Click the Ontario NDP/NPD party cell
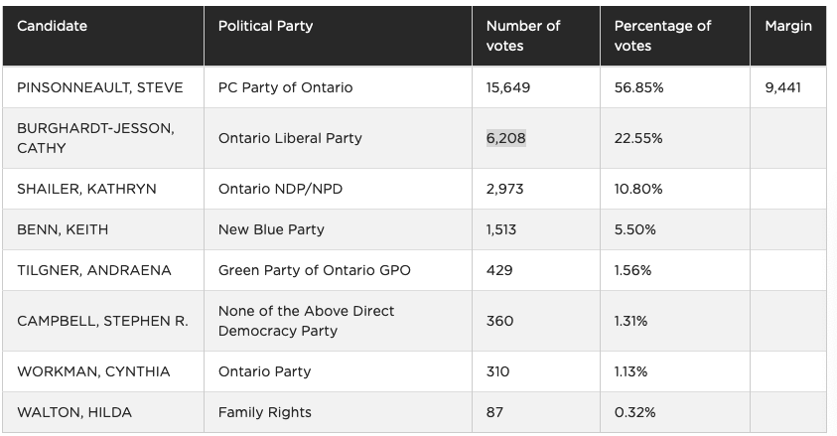This screenshot has height=436, width=837. tap(280, 189)
